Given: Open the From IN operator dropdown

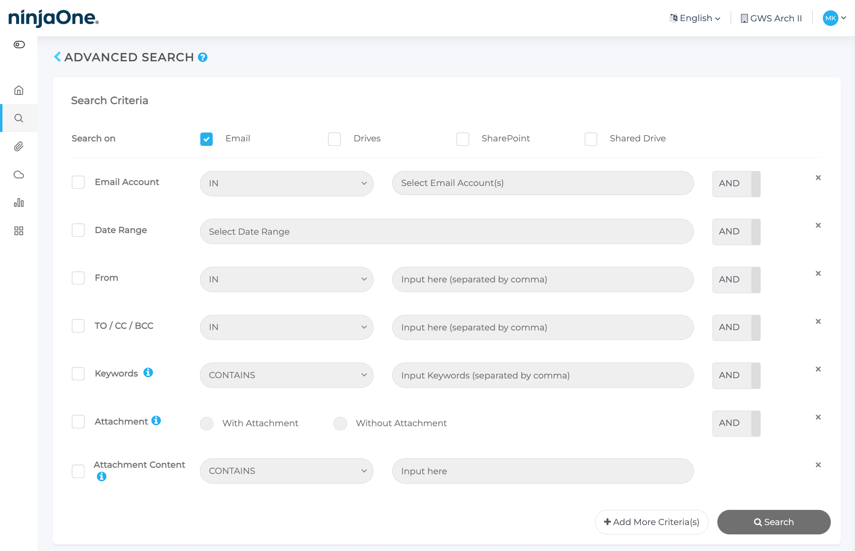Looking at the screenshot, I should tap(287, 279).
